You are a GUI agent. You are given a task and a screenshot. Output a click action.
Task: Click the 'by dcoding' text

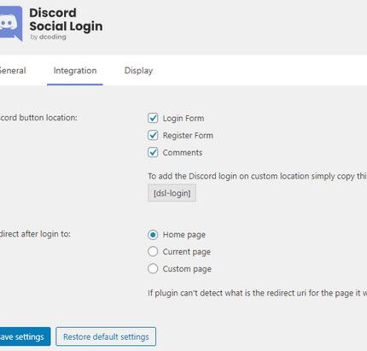[48, 37]
